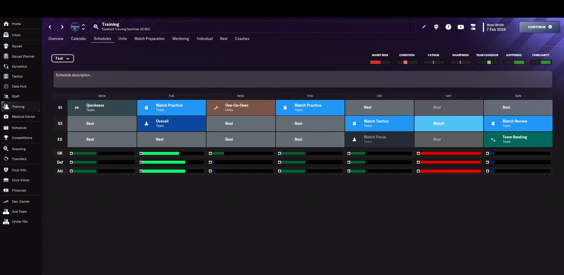Open the Under 19s squad page
Image resolution: width=564 pixels, height=275 pixels.
(20, 222)
